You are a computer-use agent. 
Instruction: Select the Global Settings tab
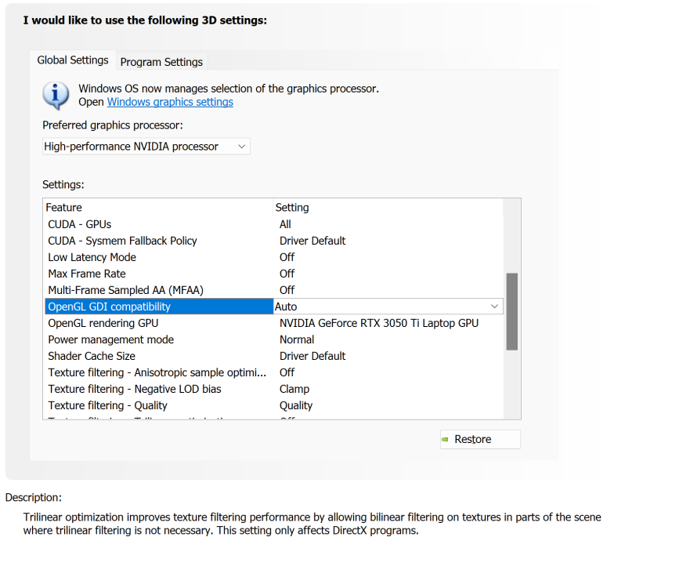73,60
